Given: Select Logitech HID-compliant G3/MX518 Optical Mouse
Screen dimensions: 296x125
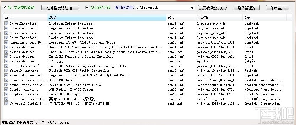Looking at the screenshot, I should (89, 75).
